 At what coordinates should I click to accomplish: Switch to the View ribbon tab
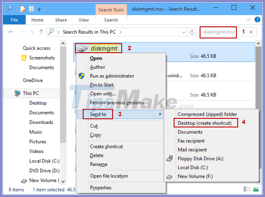84,20
